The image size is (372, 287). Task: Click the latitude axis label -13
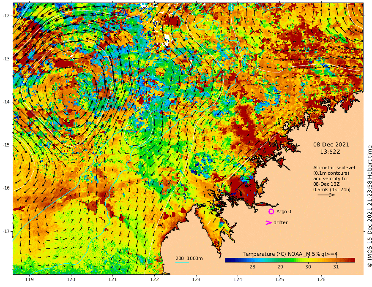(x=6, y=59)
